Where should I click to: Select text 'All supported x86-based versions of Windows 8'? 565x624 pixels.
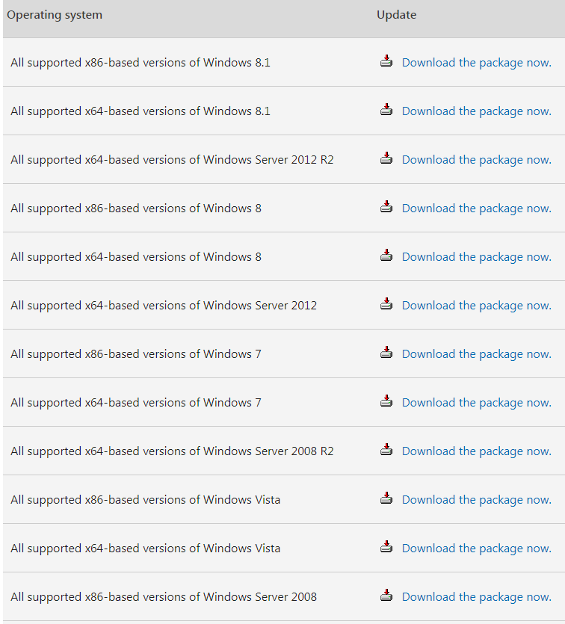click(136, 208)
